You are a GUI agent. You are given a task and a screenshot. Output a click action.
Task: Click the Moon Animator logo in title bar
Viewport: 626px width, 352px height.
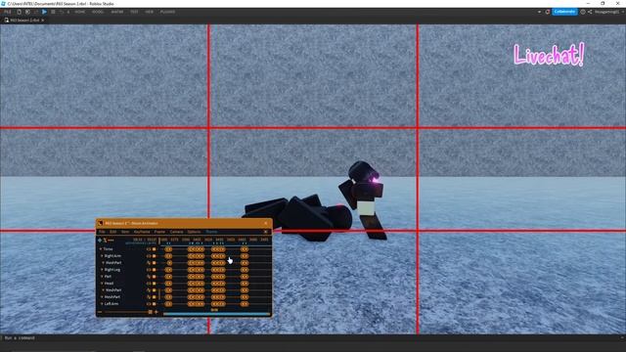(x=101, y=223)
